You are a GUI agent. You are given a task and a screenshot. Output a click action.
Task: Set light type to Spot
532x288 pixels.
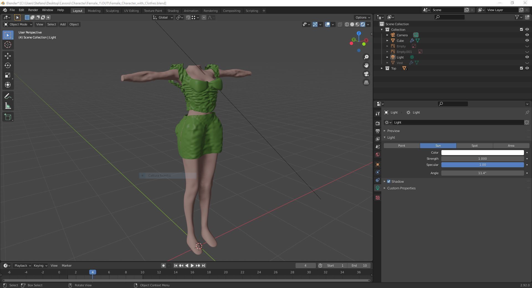474,146
